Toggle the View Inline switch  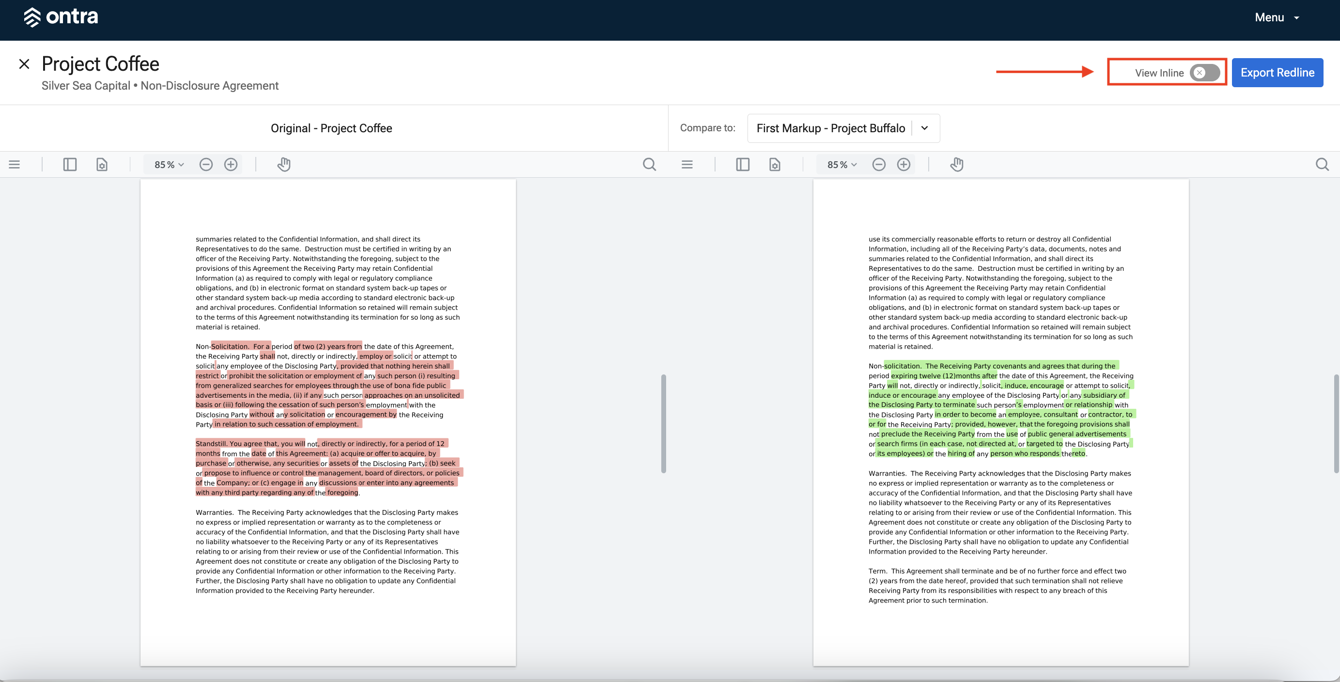(1204, 73)
